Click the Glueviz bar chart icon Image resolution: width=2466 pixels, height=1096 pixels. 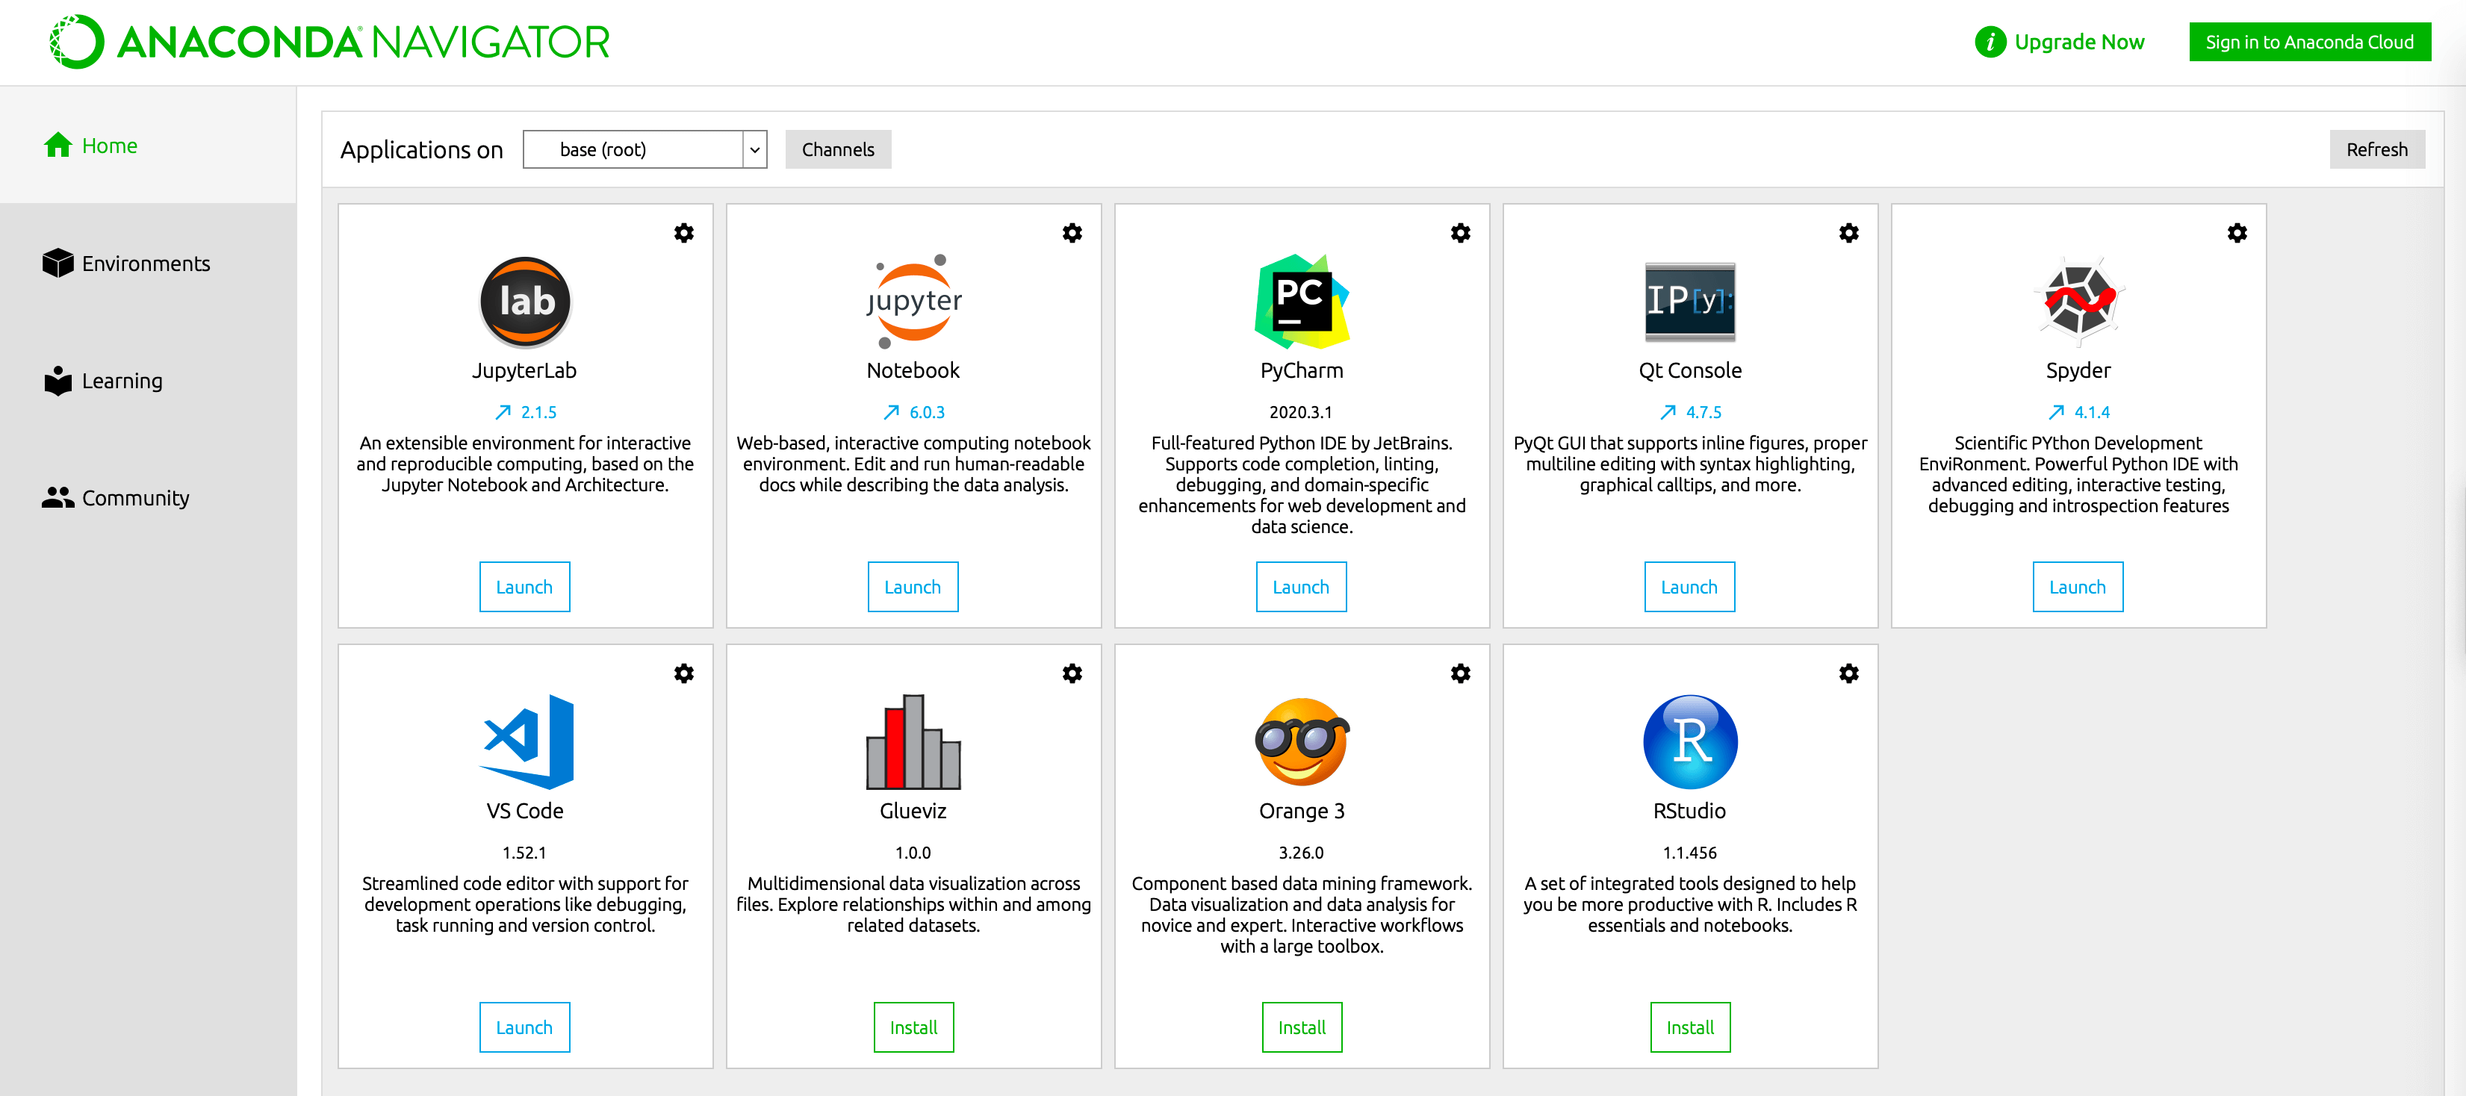(x=913, y=741)
